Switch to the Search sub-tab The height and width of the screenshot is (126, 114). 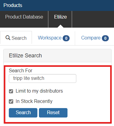(16, 38)
